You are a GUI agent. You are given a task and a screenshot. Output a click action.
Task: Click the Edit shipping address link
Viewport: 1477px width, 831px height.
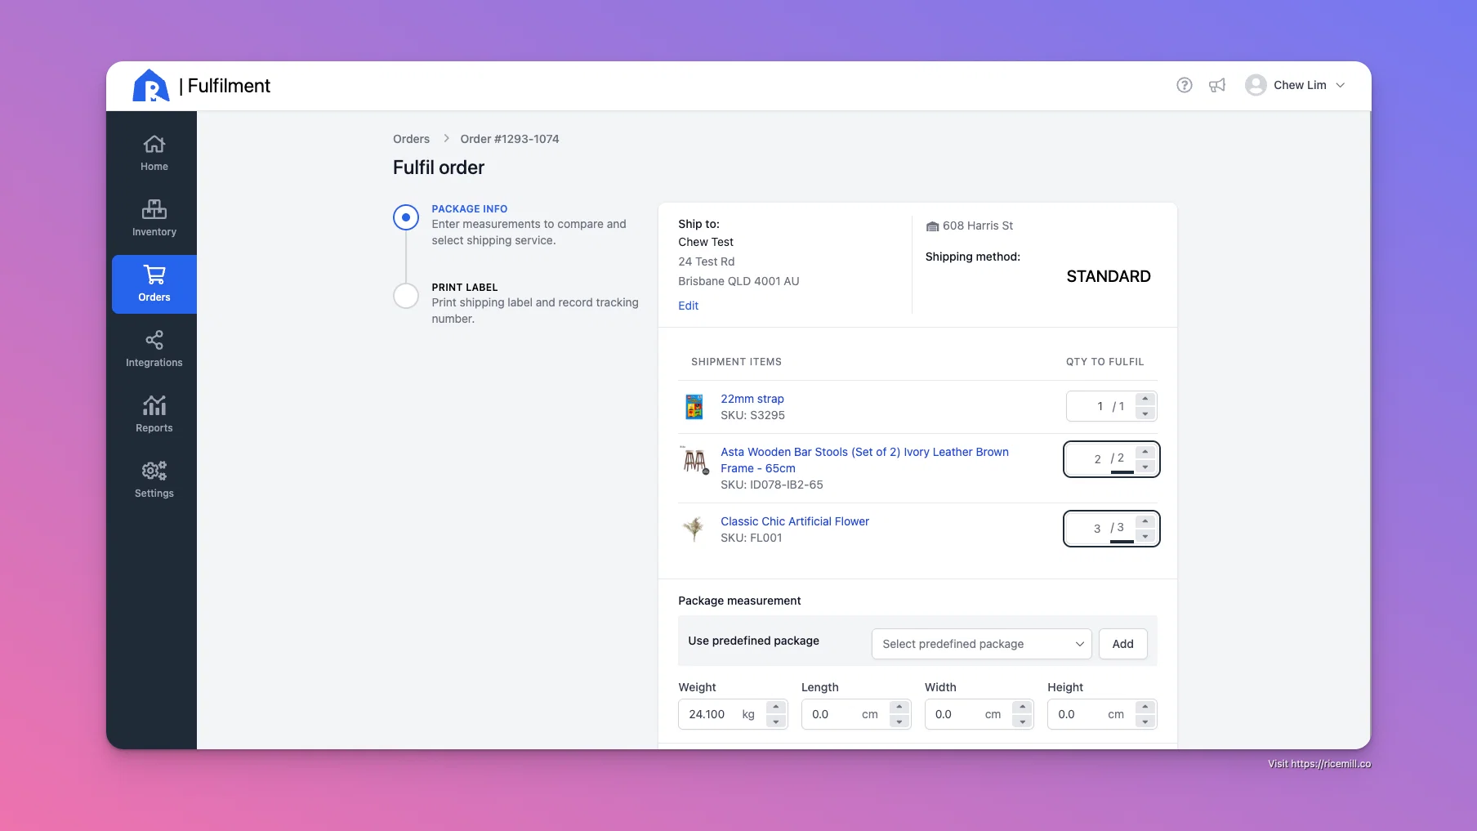[688, 306]
